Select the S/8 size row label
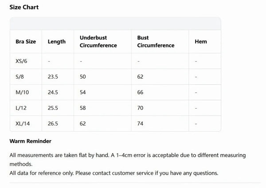 pos(20,77)
